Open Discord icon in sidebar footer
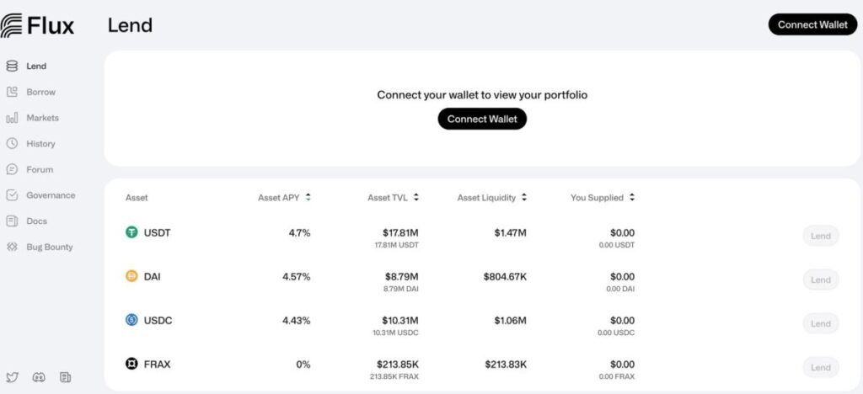The height and width of the screenshot is (394, 863). (38, 377)
